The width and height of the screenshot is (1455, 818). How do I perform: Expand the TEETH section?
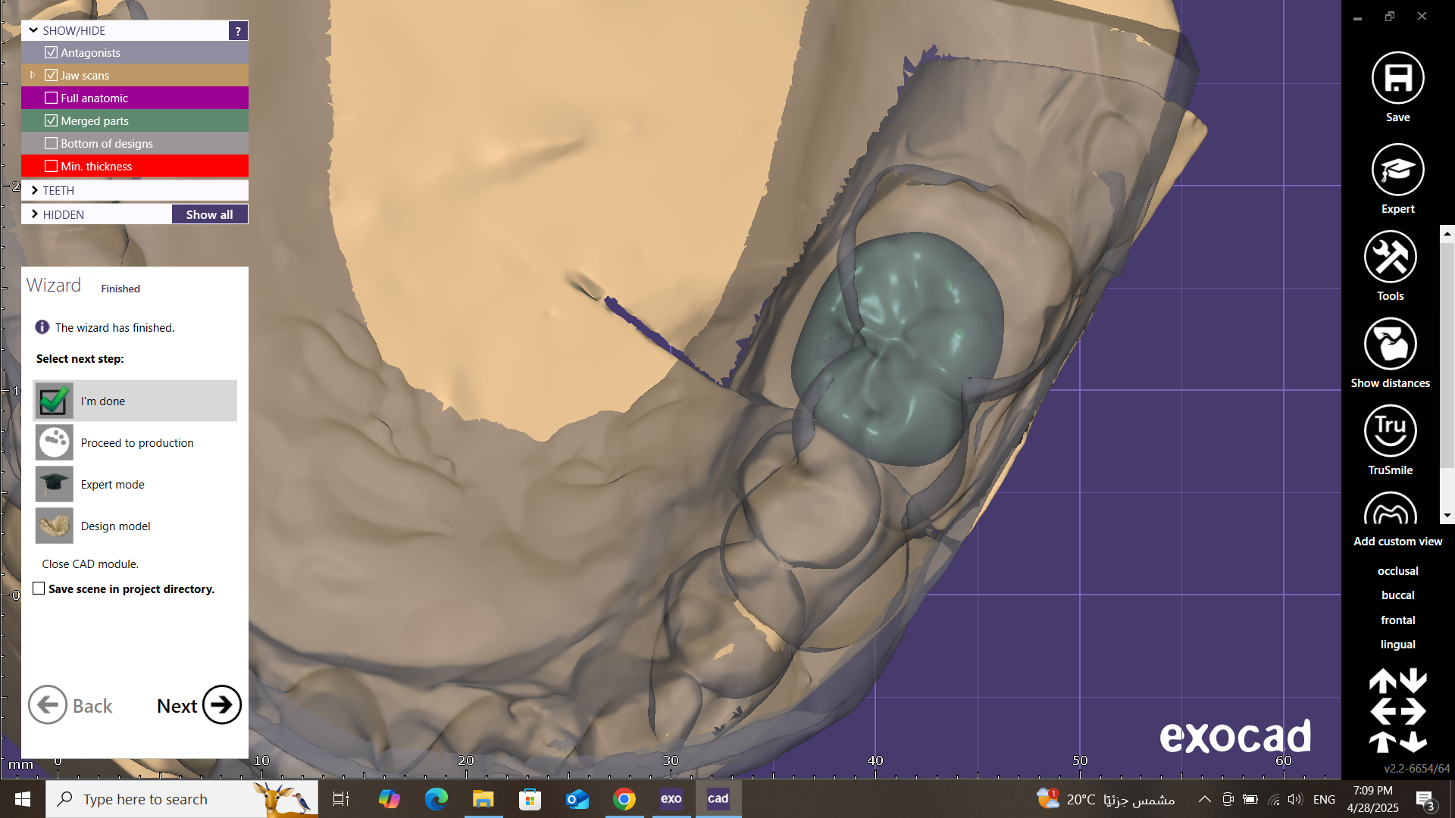(35, 190)
